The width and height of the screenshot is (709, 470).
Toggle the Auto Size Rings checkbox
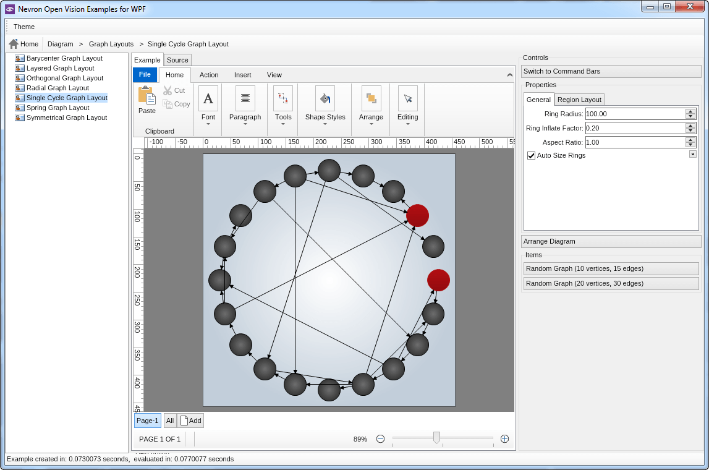pyautogui.click(x=531, y=156)
